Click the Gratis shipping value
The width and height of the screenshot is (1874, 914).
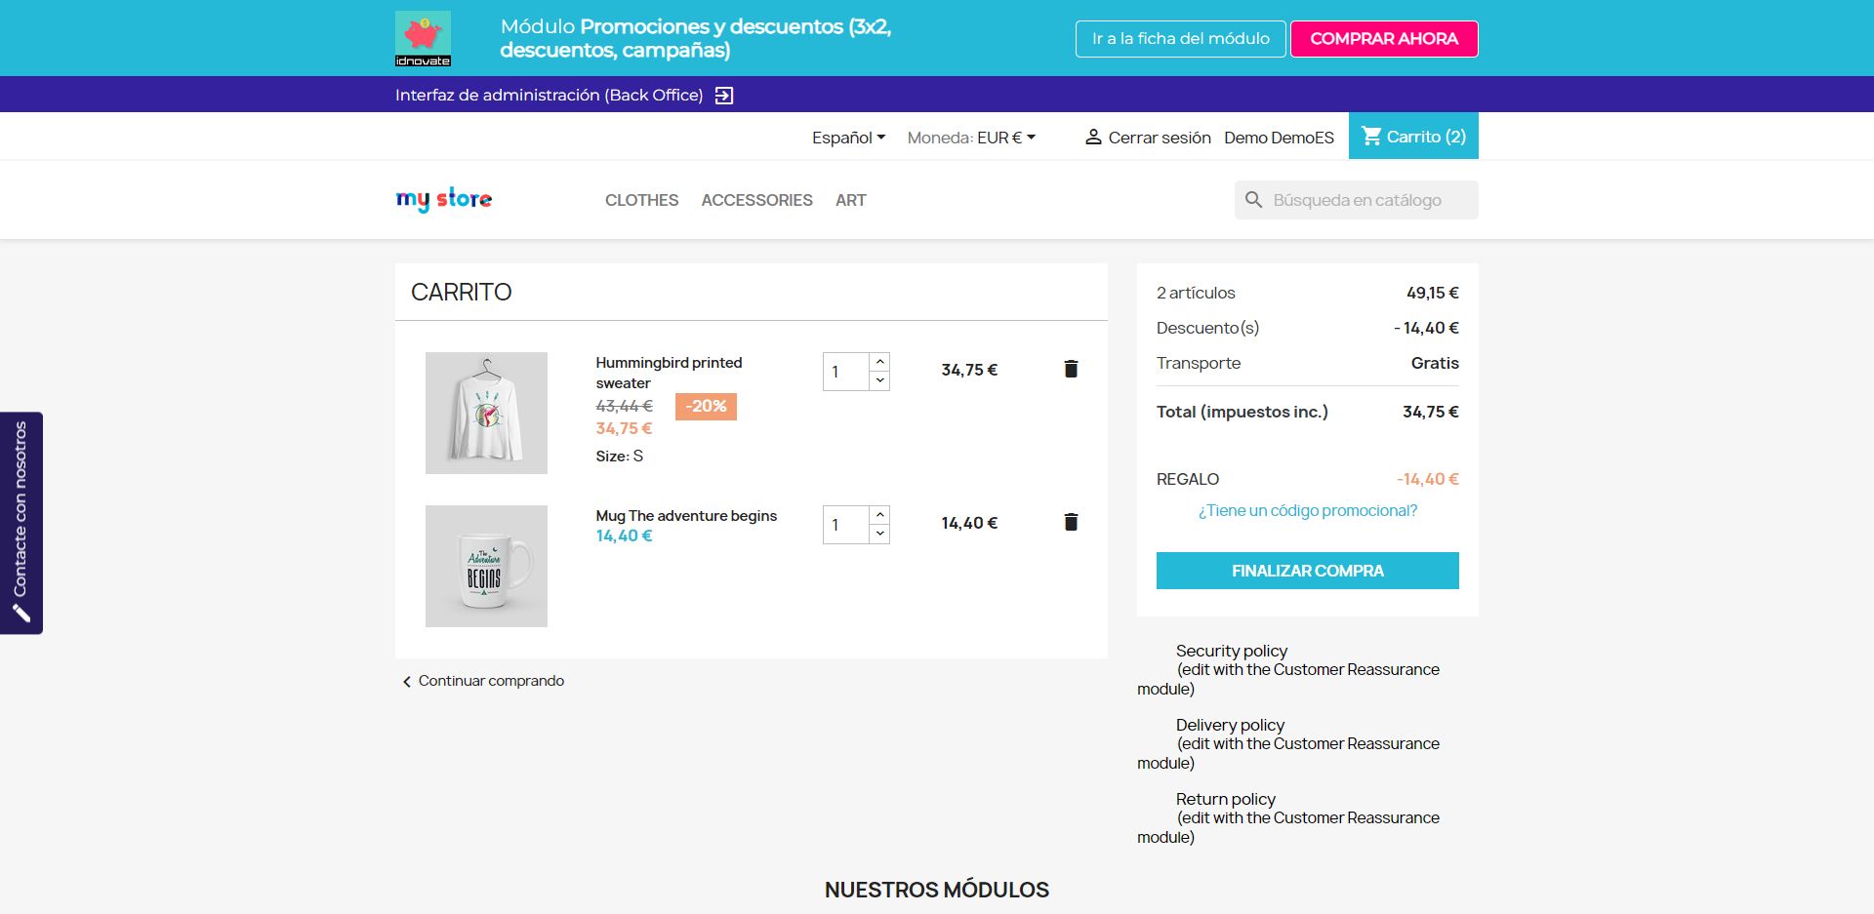point(1435,363)
